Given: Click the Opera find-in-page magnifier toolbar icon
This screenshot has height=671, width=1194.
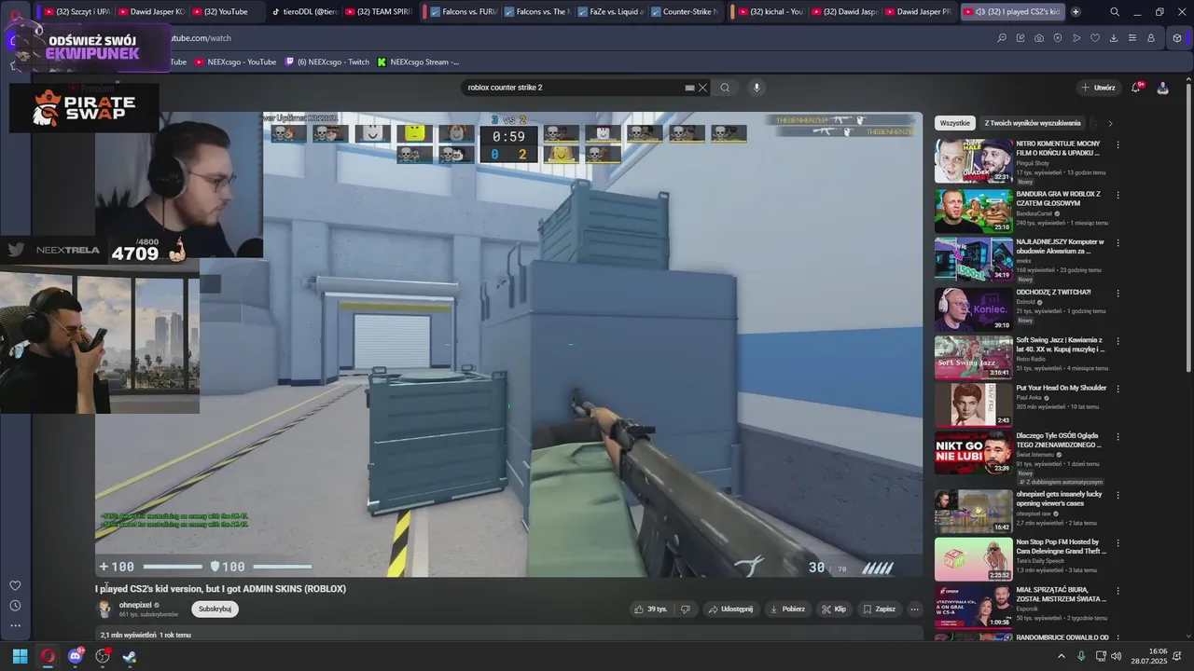Looking at the screenshot, I should pos(1002,38).
